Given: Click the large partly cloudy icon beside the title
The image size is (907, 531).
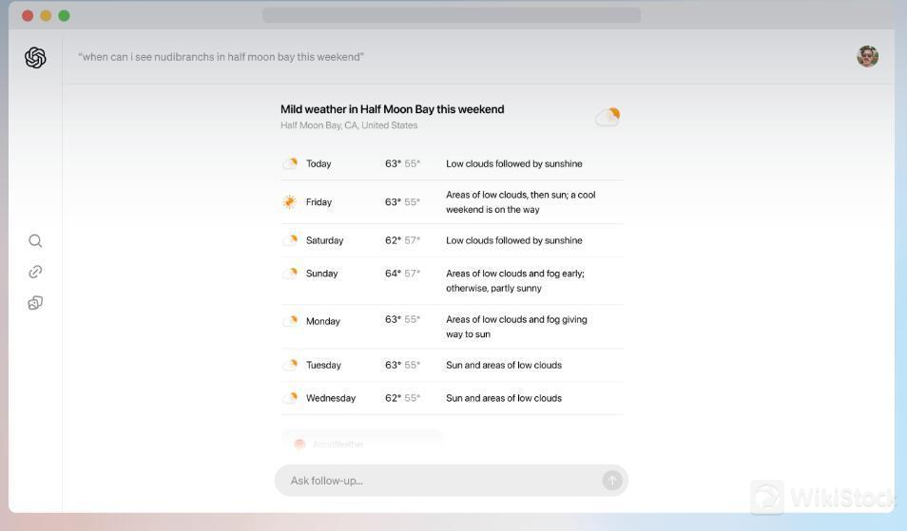Looking at the screenshot, I should (x=608, y=117).
